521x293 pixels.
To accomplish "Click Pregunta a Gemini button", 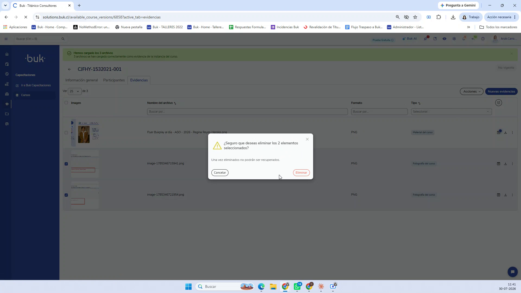I will [458, 5].
